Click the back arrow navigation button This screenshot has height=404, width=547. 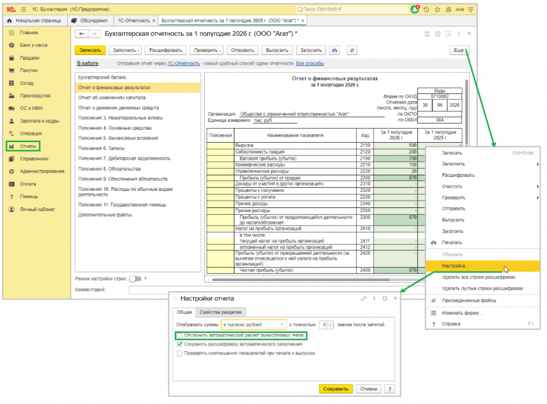(82, 34)
